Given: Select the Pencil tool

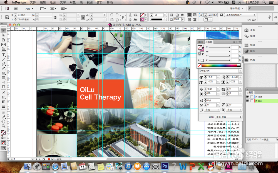Looking at the screenshot, I should [x=3, y=68].
